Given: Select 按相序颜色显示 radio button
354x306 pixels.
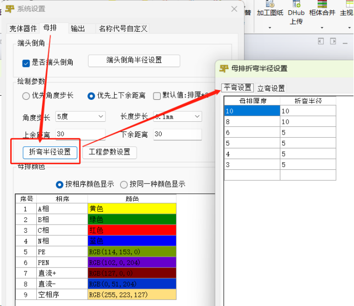Looking at the screenshot, I should pos(59,185).
